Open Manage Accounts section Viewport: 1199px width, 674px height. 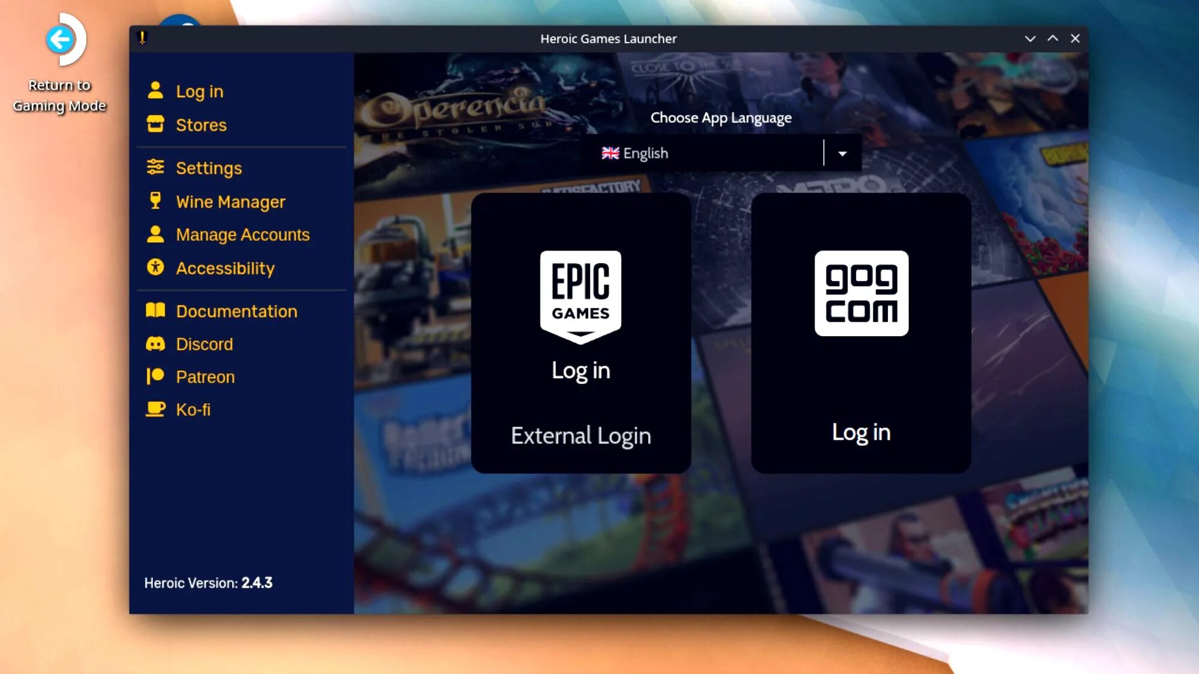(x=243, y=234)
